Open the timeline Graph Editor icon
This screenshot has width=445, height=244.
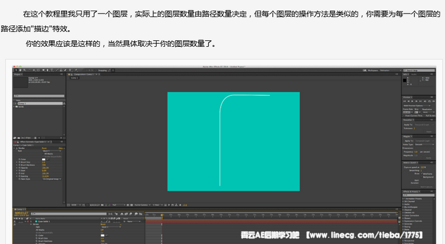[x=141, y=214]
